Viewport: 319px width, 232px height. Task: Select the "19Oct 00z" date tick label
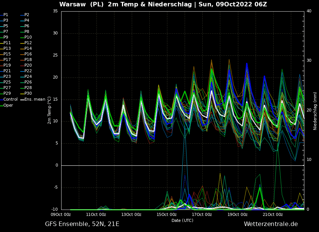237,214
